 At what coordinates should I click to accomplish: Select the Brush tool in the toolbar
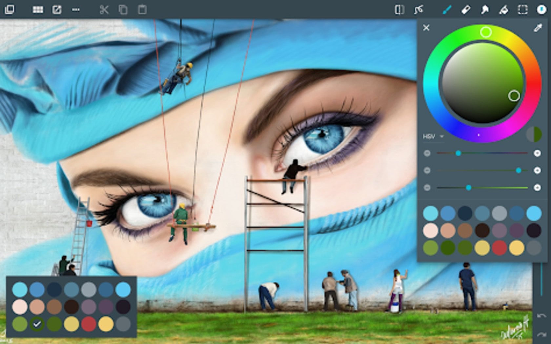pyautogui.click(x=446, y=10)
